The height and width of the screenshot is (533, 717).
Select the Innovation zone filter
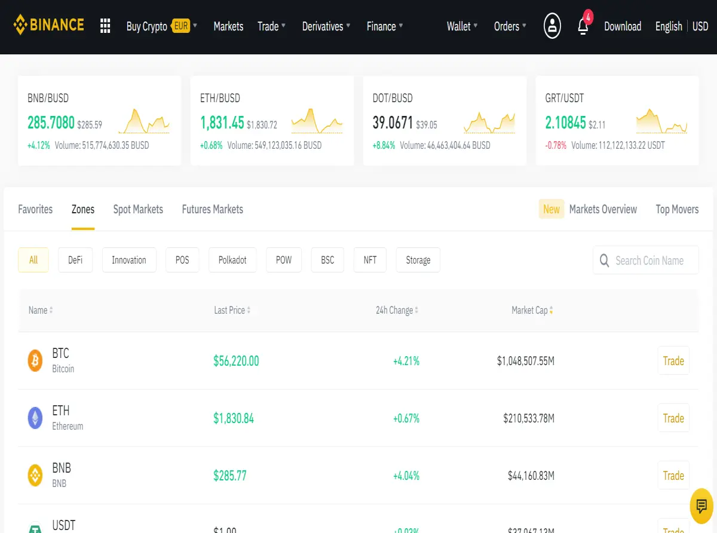pyautogui.click(x=129, y=260)
